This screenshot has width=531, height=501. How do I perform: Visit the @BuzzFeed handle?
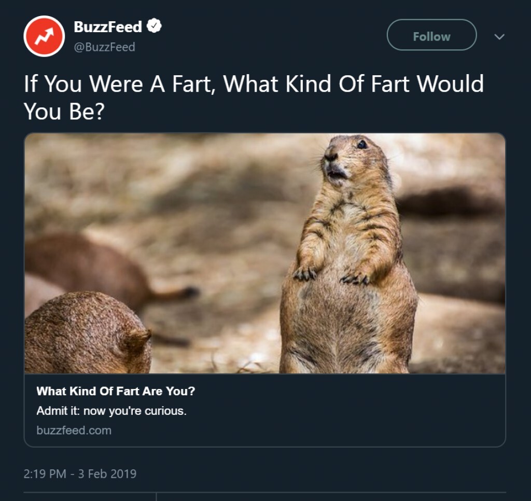(104, 47)
